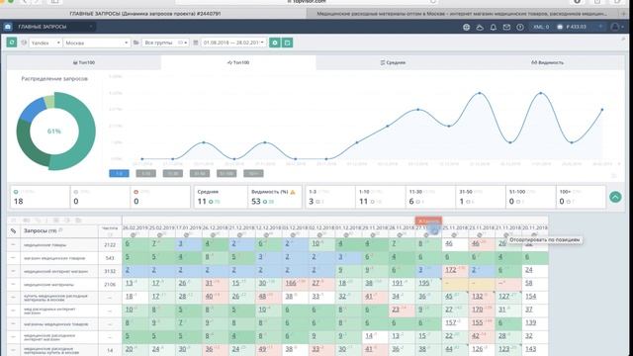
Task: Click the XML: 0 indicator
Action: point(541,27)
